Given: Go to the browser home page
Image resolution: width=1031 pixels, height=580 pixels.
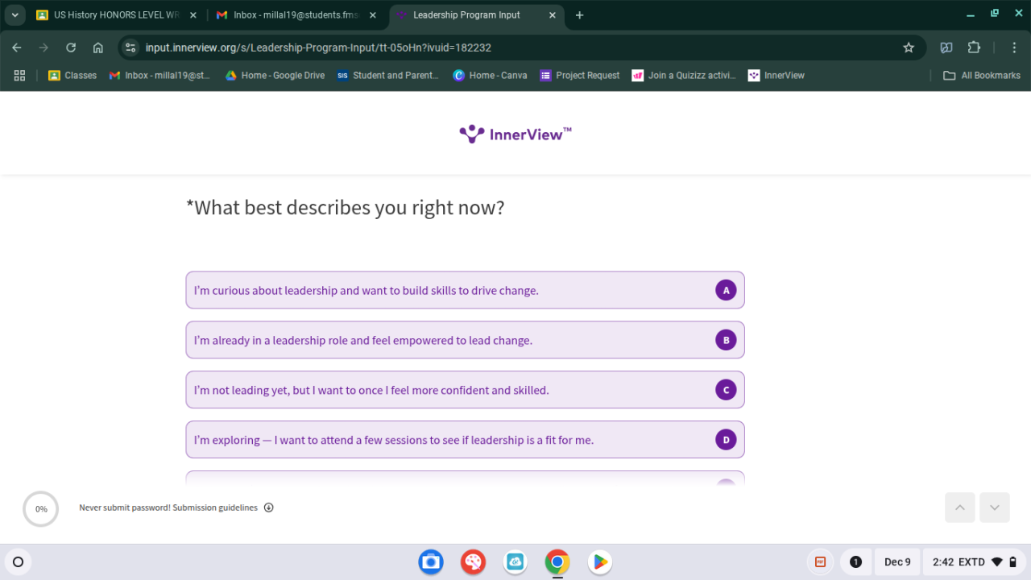Looking at the screenshot, I should tap(98, 48).
